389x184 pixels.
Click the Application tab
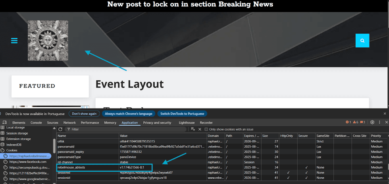[130, 123]
